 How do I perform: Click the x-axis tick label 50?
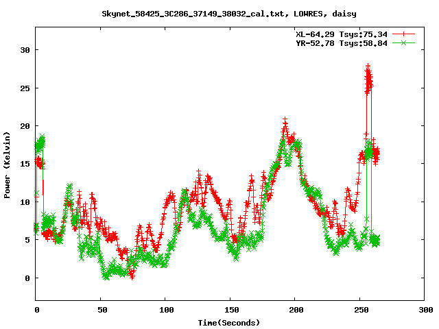102,310
